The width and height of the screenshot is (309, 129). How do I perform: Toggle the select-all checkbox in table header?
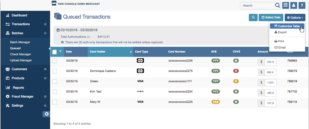(55, 52)
